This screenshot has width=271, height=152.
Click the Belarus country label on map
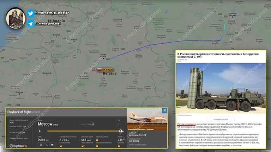pyautogui.click(x=110, y=74)
